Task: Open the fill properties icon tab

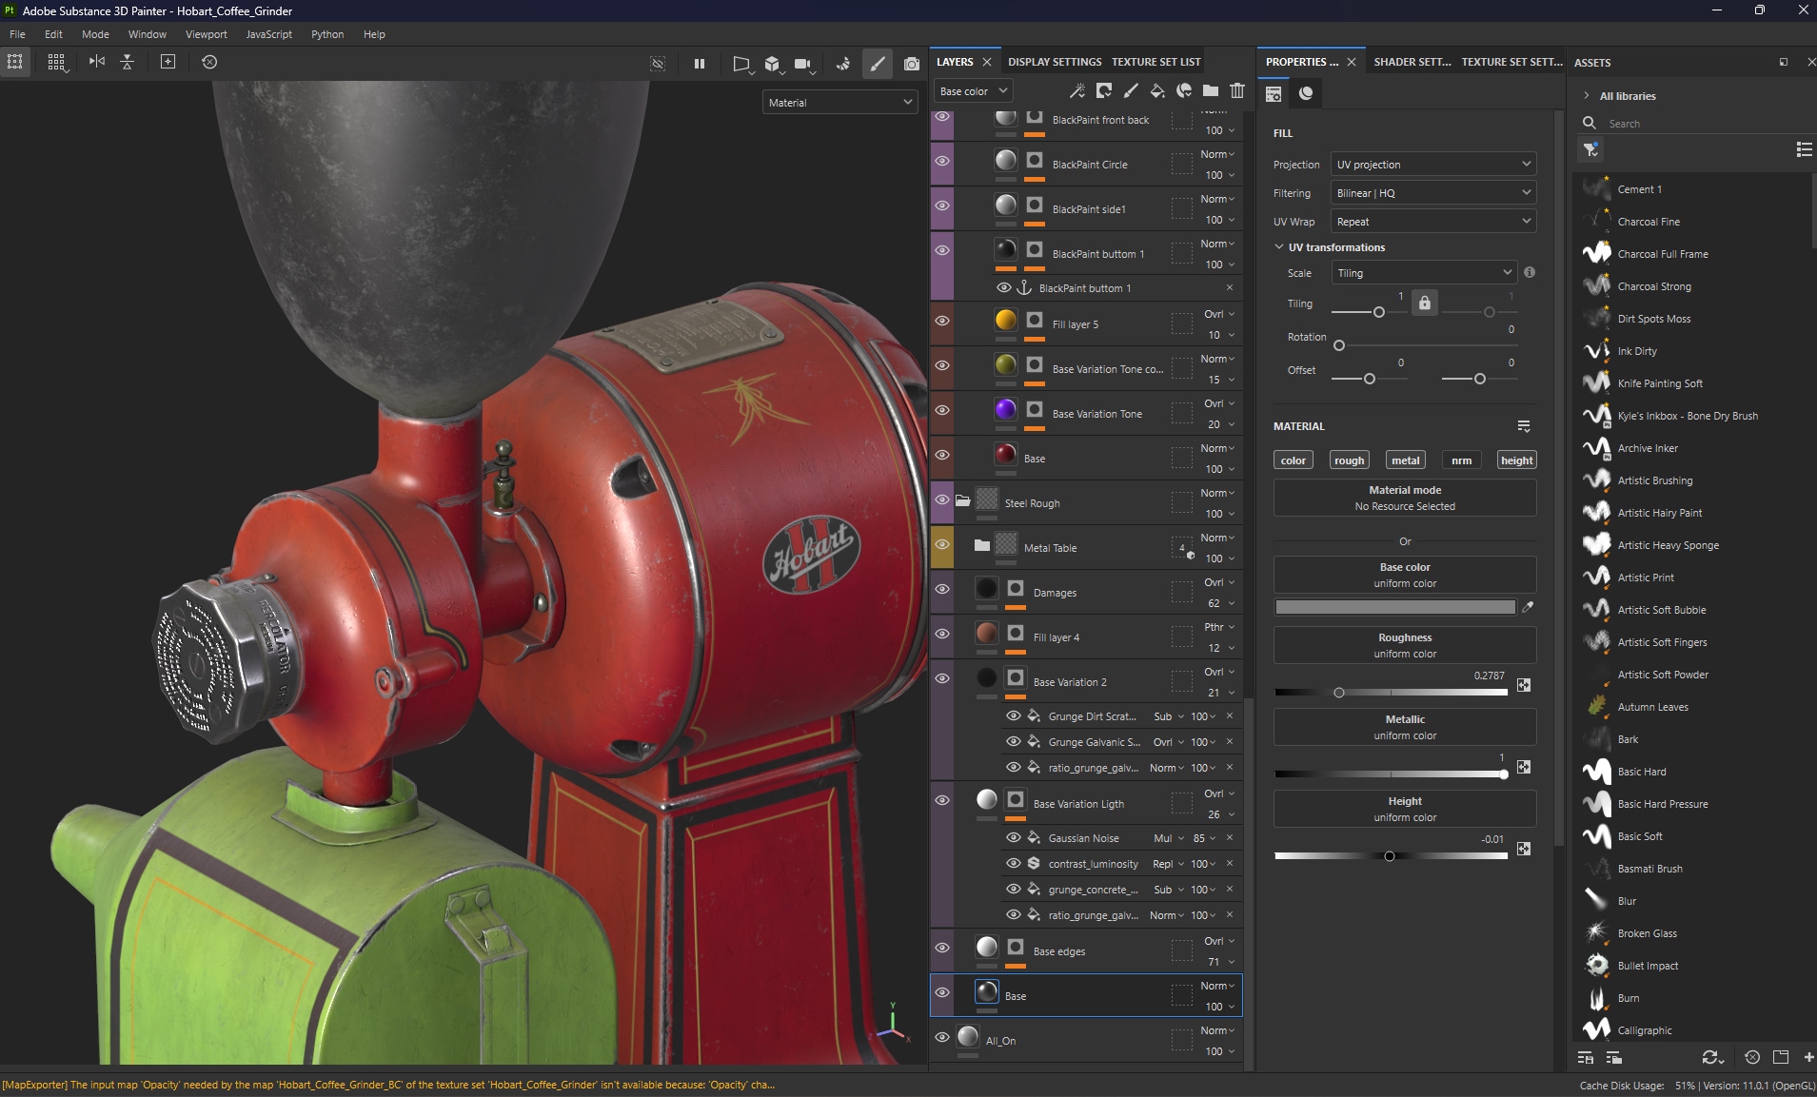Action: tap(1274, 93)
